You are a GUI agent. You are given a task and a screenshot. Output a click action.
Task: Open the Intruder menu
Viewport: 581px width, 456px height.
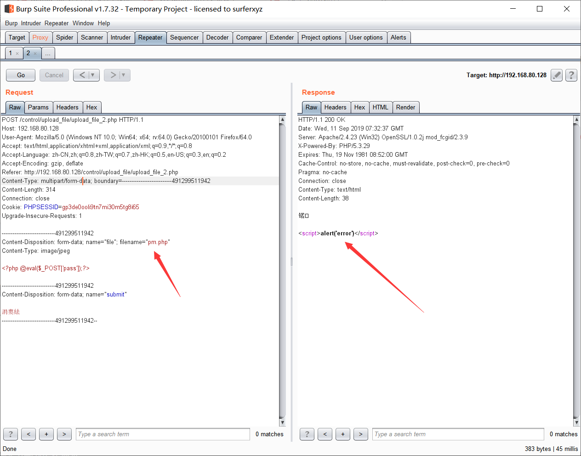pos(31,23)
